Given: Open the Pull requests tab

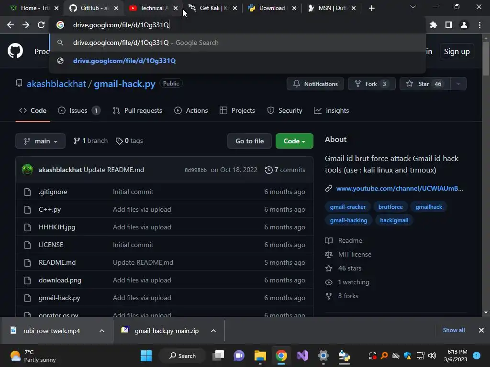Looking at the screenshot, I should 137,110.
